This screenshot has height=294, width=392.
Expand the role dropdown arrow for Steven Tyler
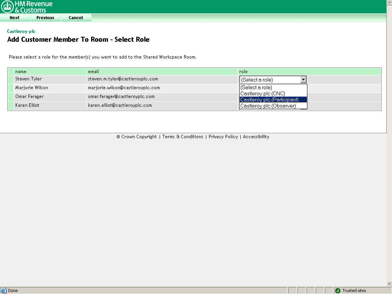[x=303, y=80]
